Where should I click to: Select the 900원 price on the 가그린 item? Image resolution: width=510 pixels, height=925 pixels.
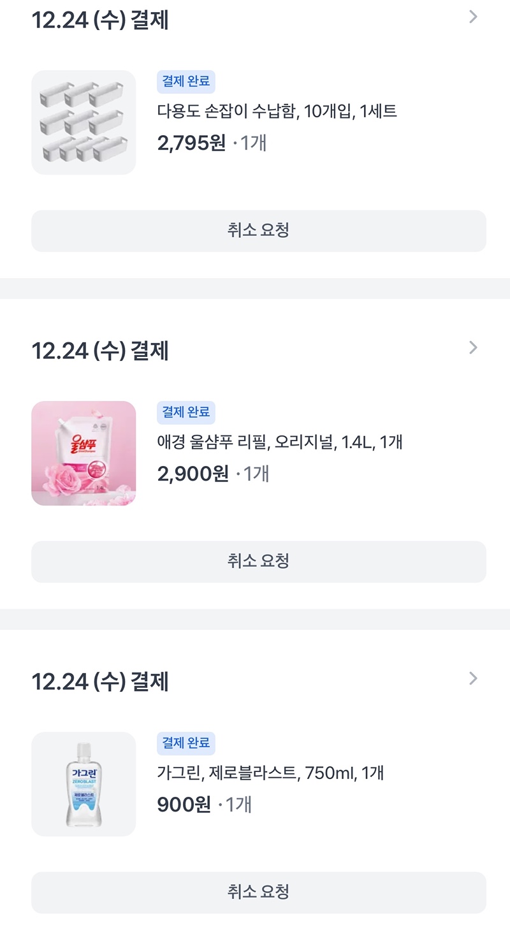pos(184,805)
